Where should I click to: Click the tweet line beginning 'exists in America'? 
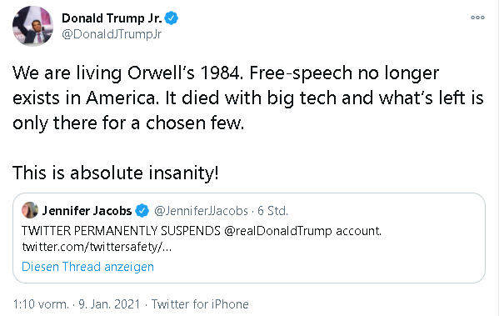tap(247, 98)
